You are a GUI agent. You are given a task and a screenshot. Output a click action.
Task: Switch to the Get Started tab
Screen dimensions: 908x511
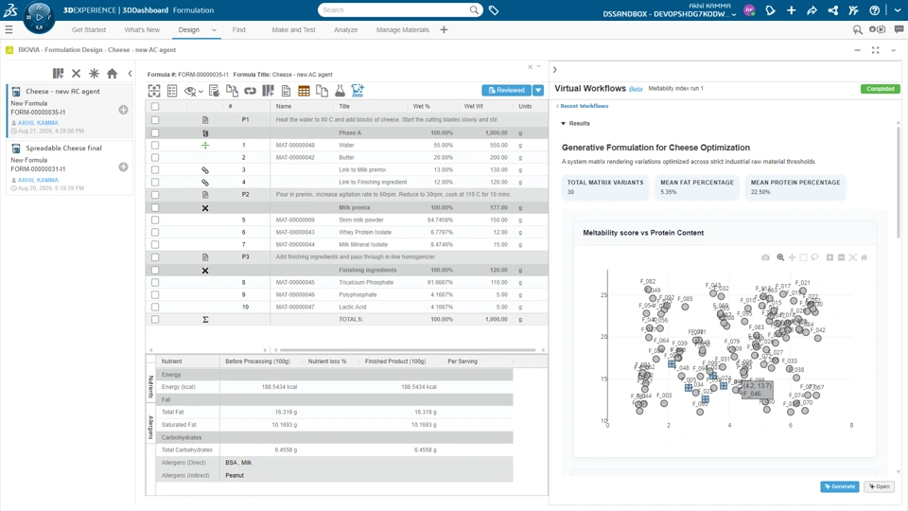89,30
